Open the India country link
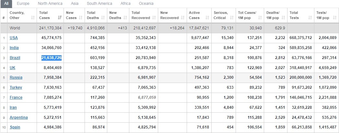The image size is (339, 133). (14, 47)
